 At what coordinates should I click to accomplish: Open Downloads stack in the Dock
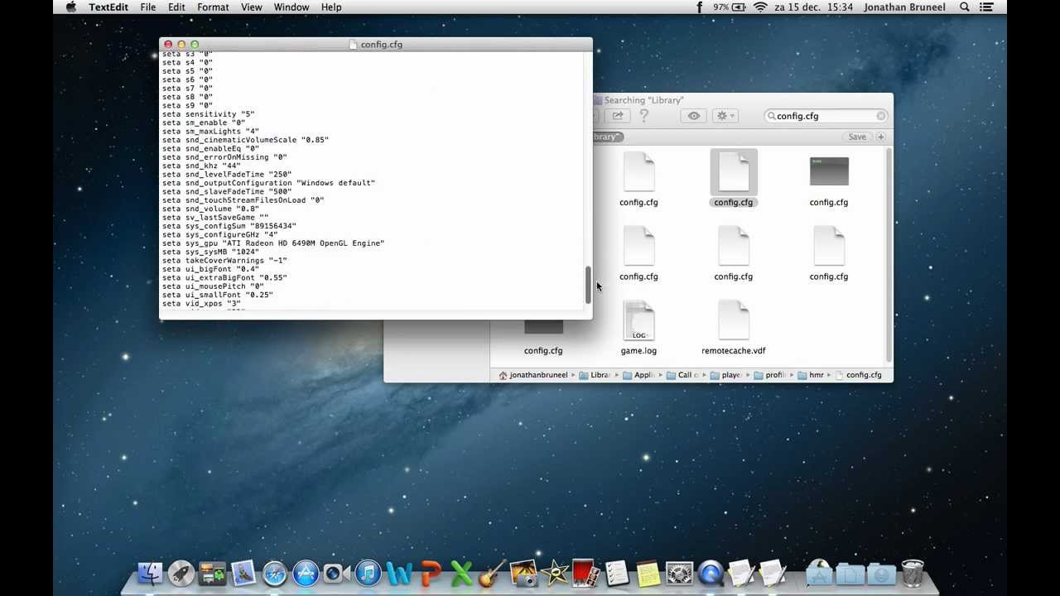[882, 573]
